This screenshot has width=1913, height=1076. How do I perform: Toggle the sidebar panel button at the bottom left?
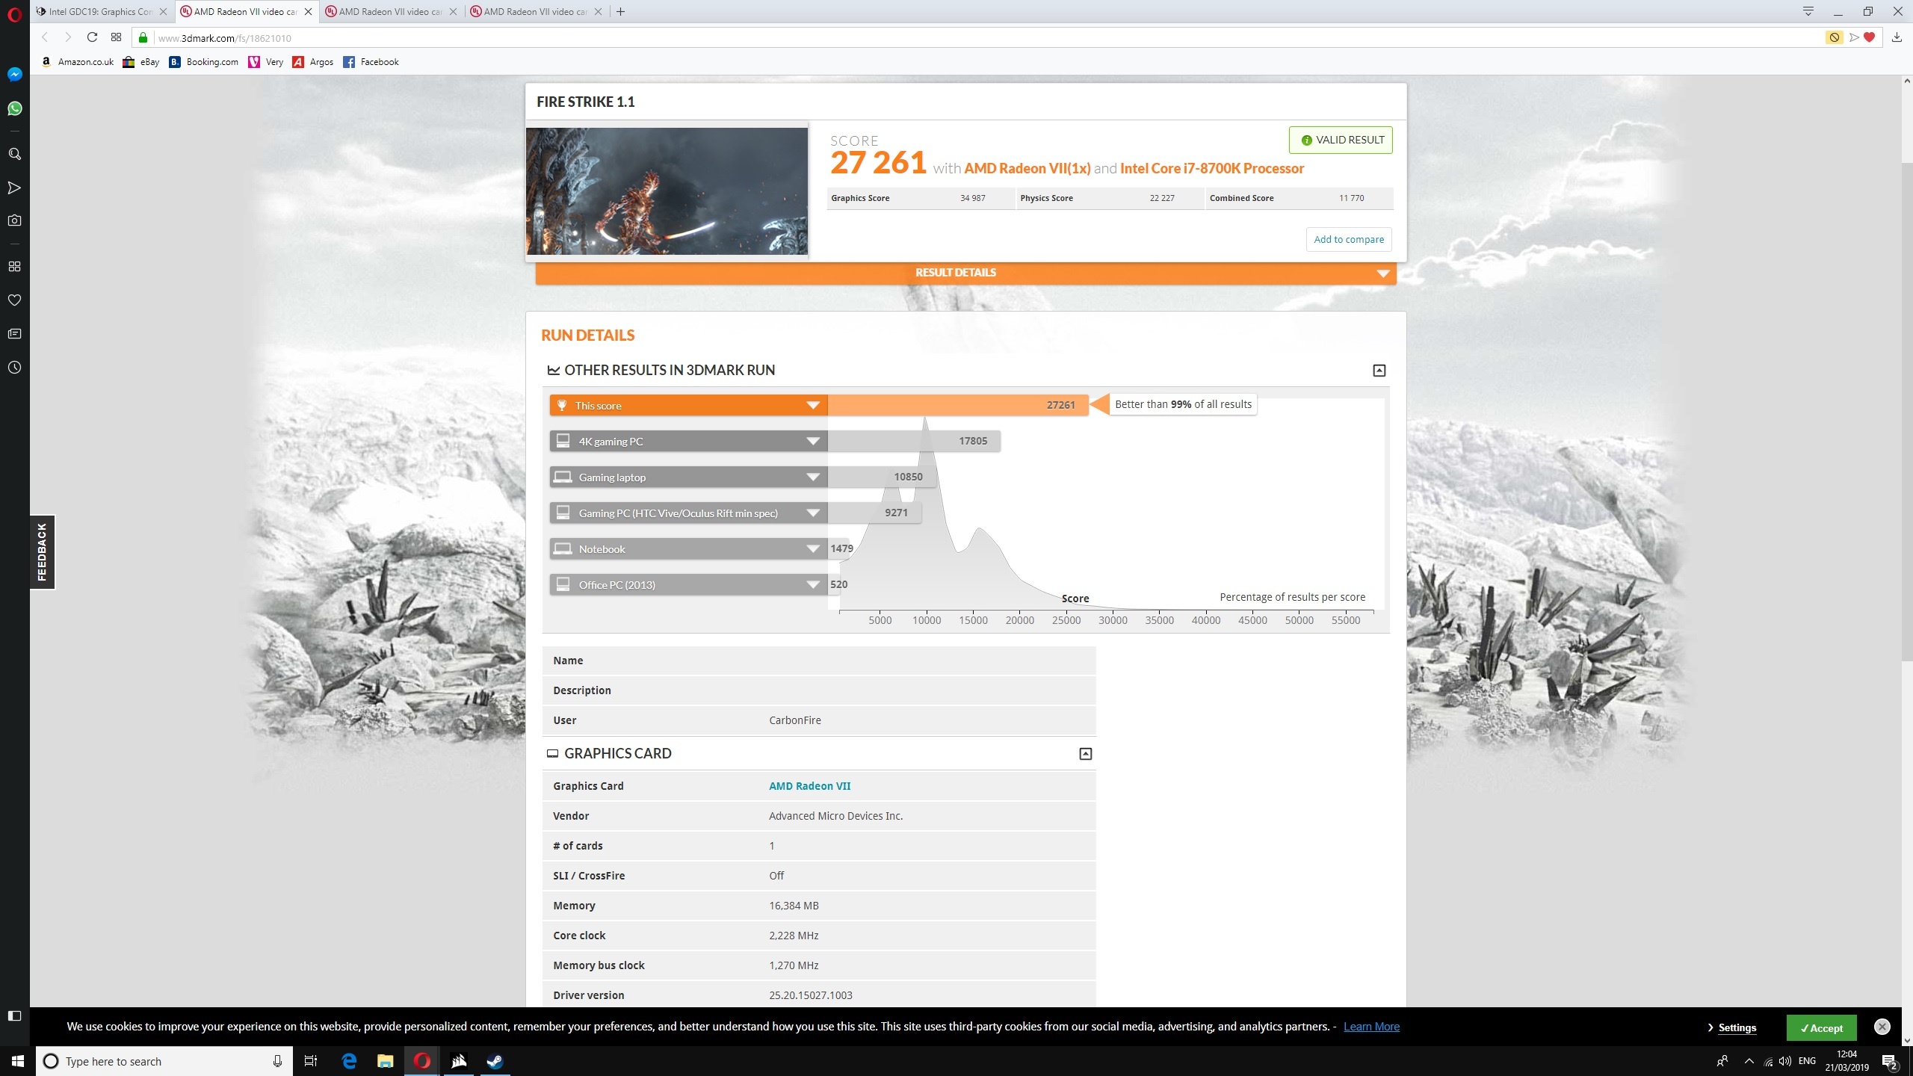pos(14,1015)
